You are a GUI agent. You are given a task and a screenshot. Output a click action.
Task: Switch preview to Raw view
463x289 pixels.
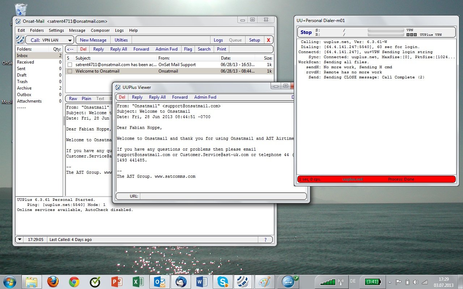pyautogui.click(x=73, y=99)
